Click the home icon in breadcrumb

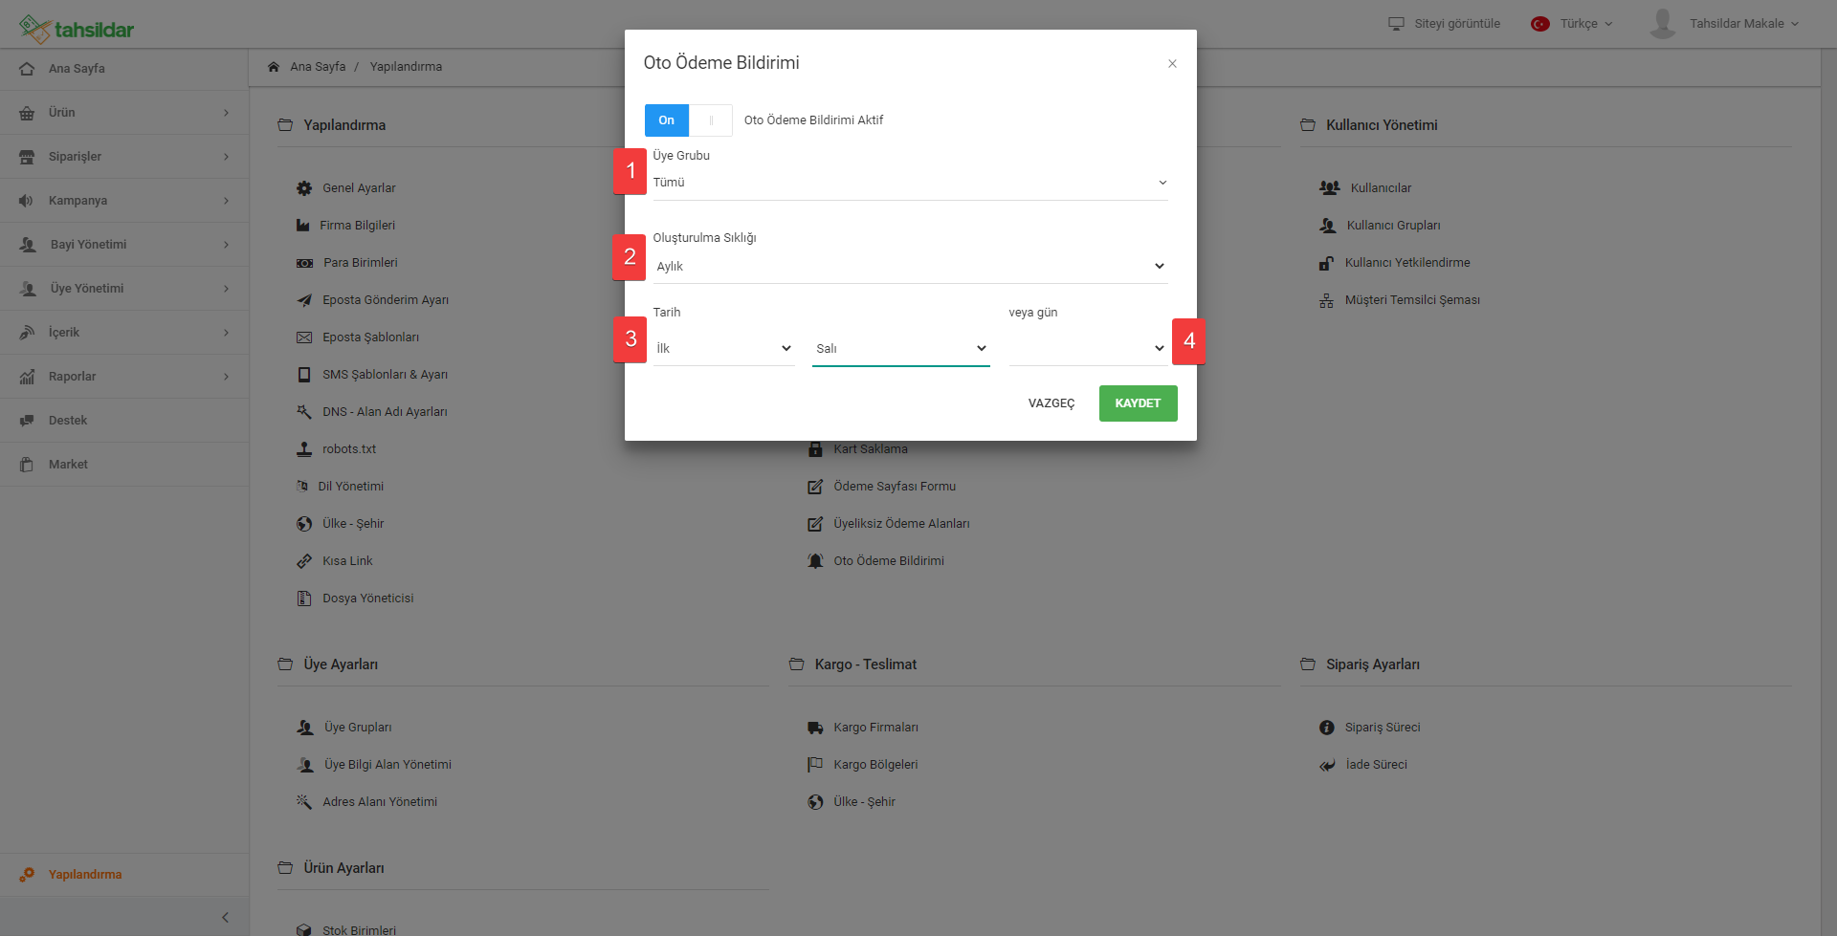pos(274,67)
